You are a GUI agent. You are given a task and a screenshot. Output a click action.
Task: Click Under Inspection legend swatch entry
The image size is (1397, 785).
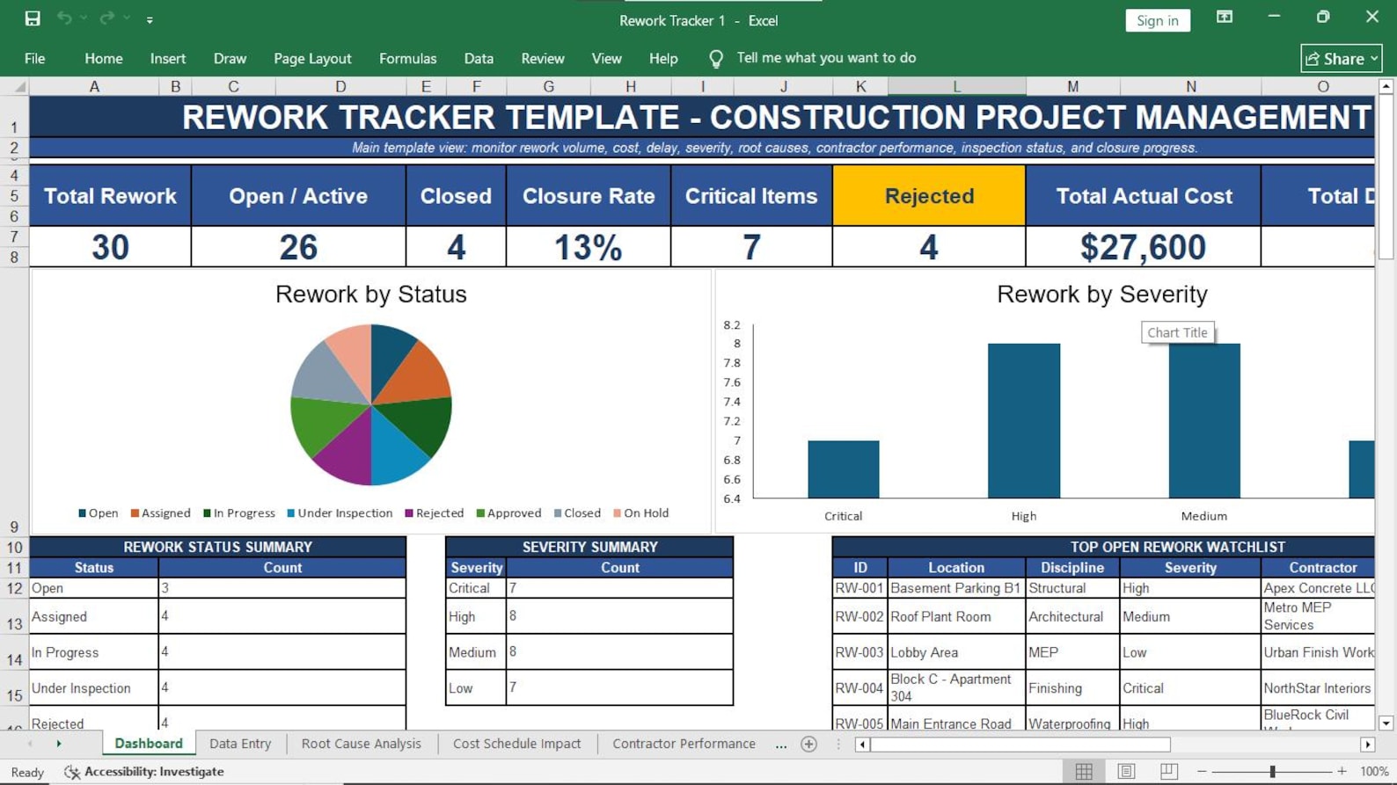click(340, 513)
